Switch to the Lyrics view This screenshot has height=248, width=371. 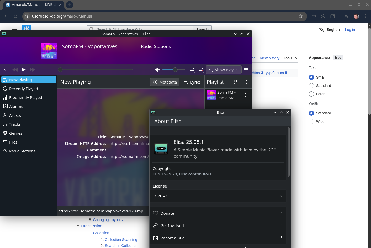[192, 82]
